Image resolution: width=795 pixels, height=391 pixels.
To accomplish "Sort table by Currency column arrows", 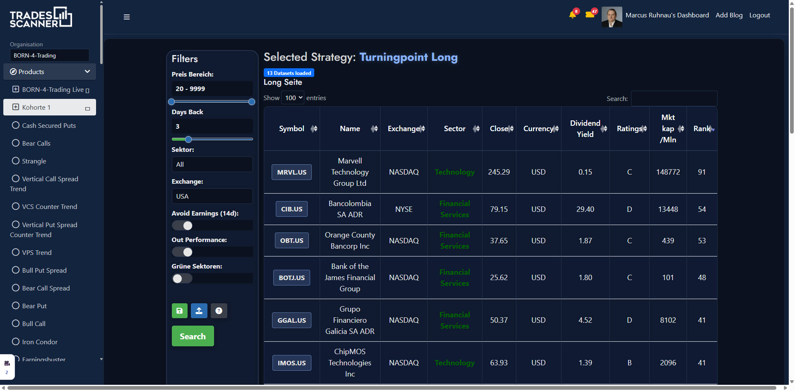I will [555, 129].
